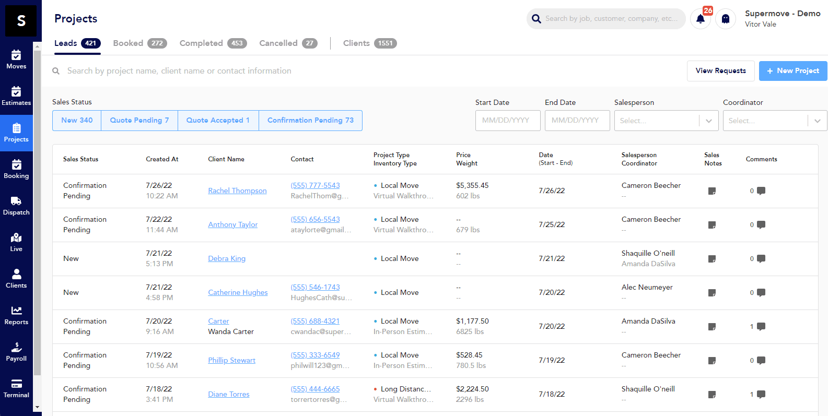Click the Start Date input field
This screenshot has width=828, height=416.
click(x=508, y=121)
